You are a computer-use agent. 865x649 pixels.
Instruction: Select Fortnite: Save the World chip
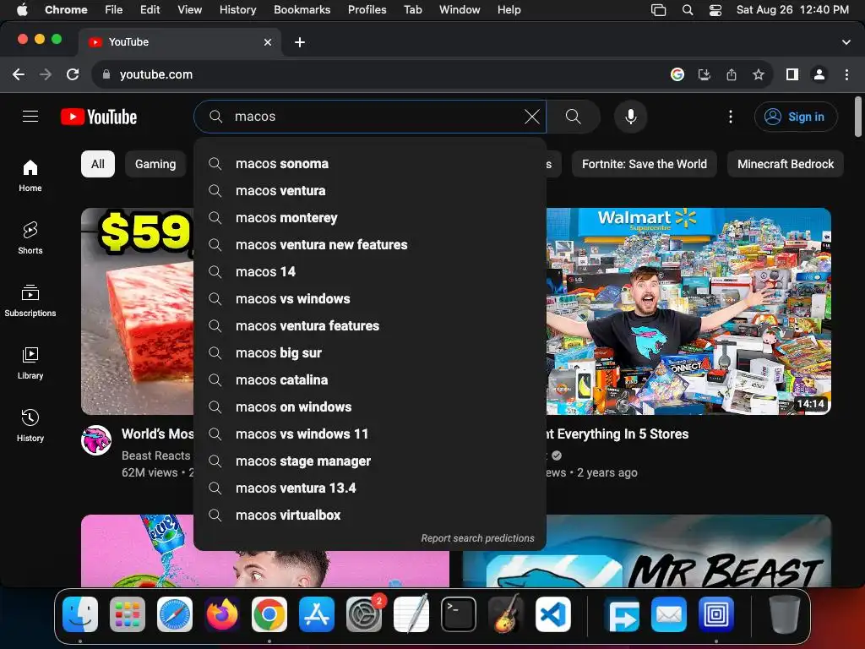coord(644,164)
